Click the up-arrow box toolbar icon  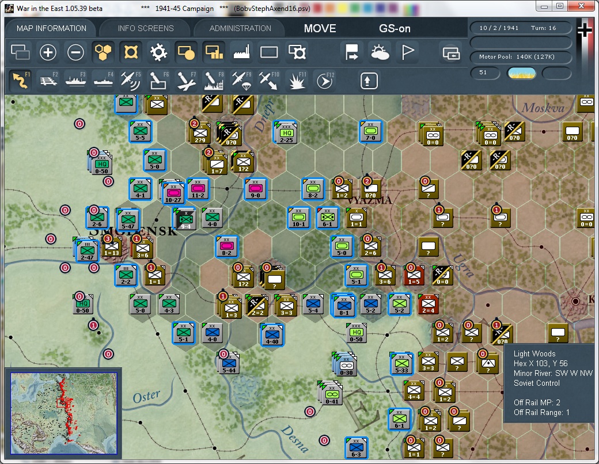click(369, 81)
